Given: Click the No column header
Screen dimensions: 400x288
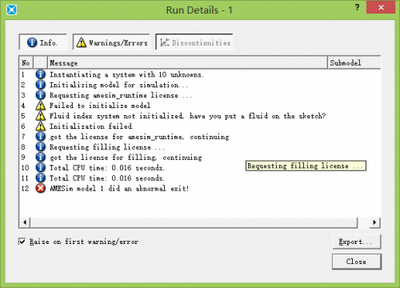Looking at the screenshot, I should (26, 62).
